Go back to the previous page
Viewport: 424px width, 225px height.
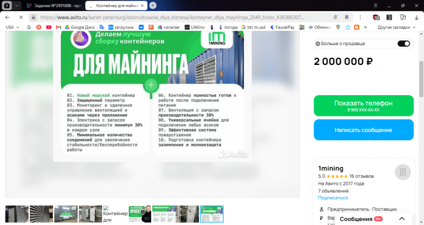7,17
